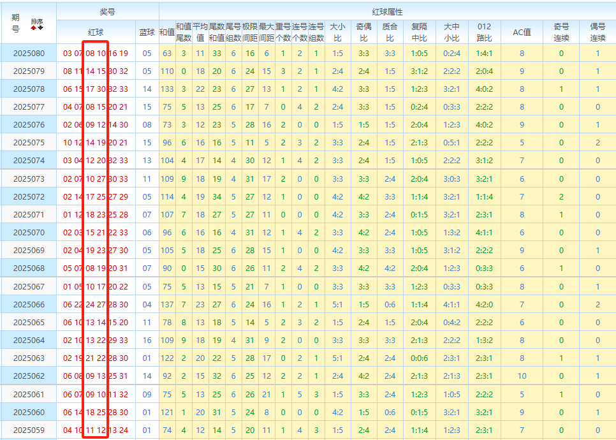
Task: Click blue ball 14 in row 2025078
Action: 147,89
